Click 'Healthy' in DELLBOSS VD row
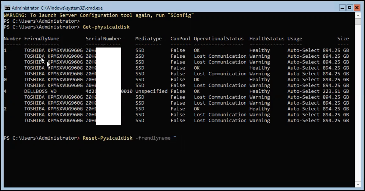 pos(259,91)
